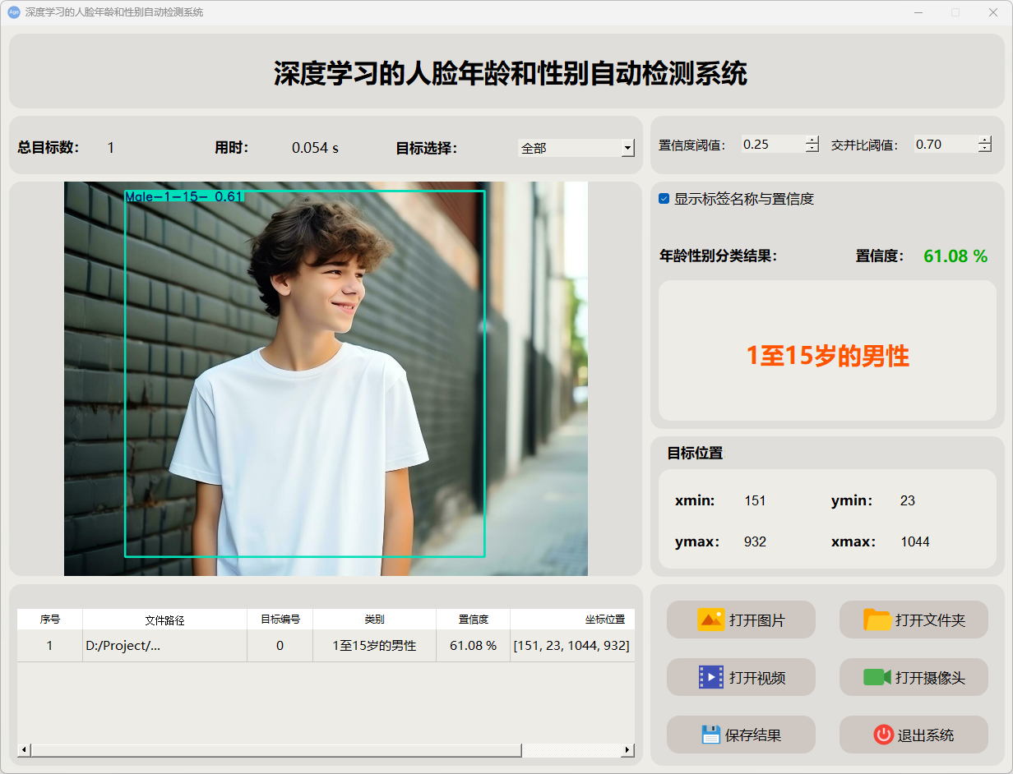The width and height of the screenshot is (1013, 774).
Task: Click the film icon on 打开视频
Action: (x=710, y=677)
